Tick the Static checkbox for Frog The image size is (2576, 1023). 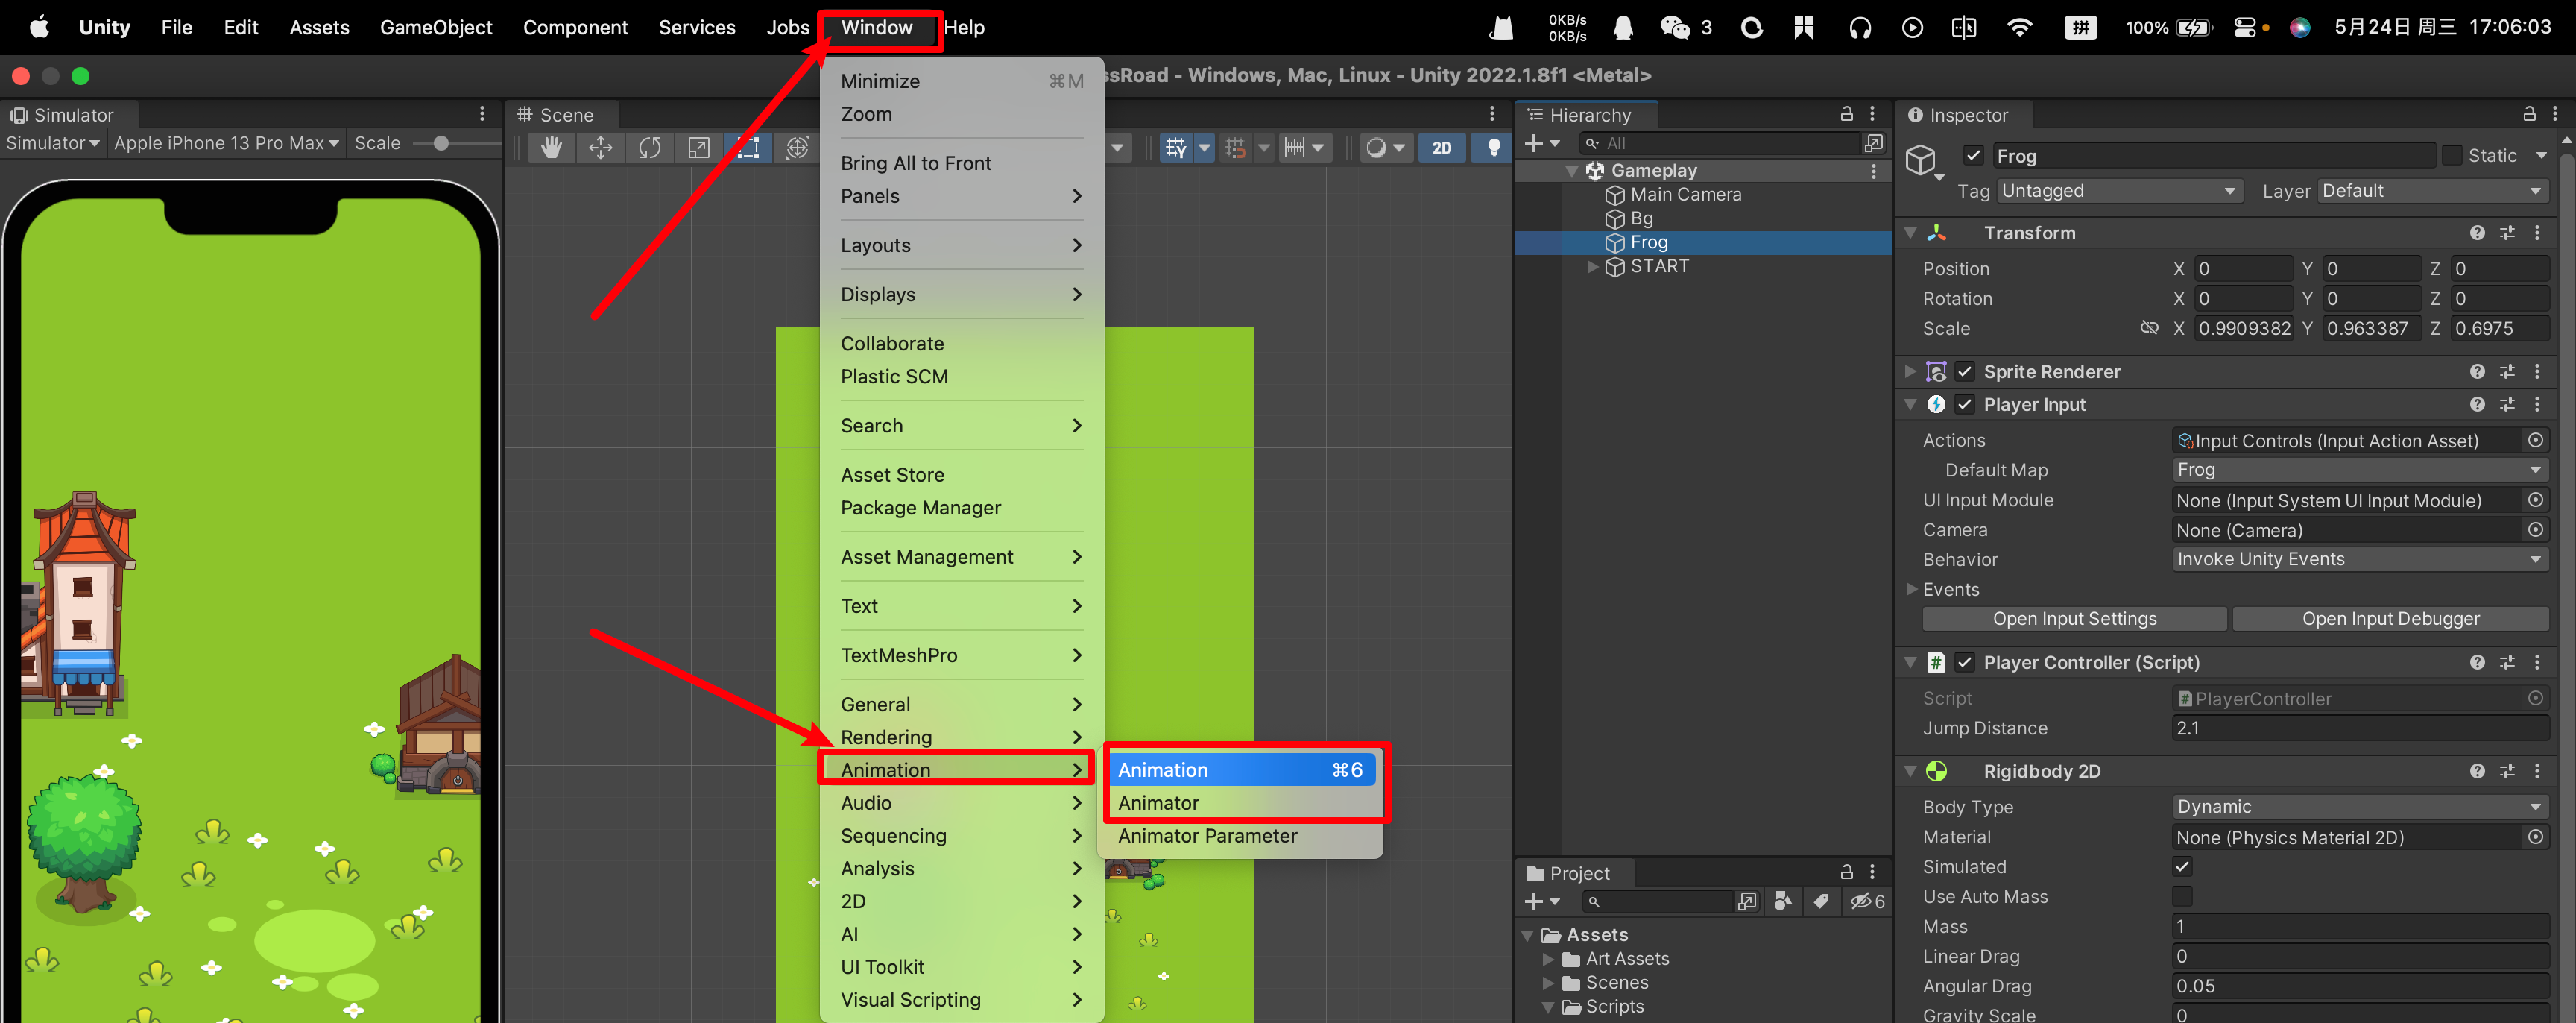coord(2452,156)
